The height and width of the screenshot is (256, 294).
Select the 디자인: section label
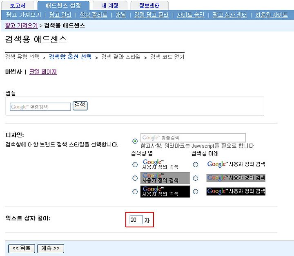pyautogui.click(x=15, y=135)
